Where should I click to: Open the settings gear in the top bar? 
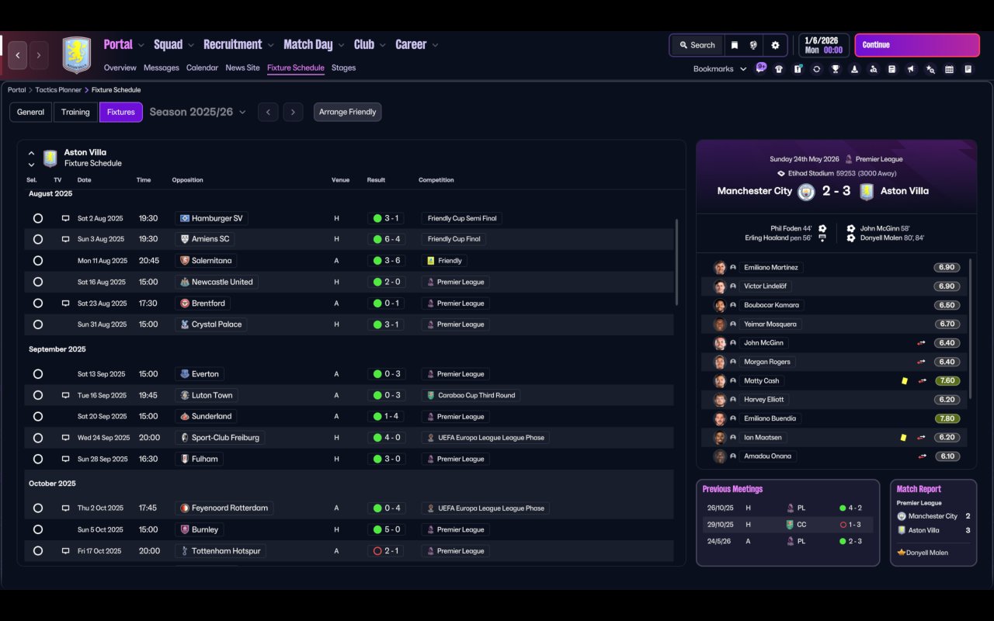(775, 45)
